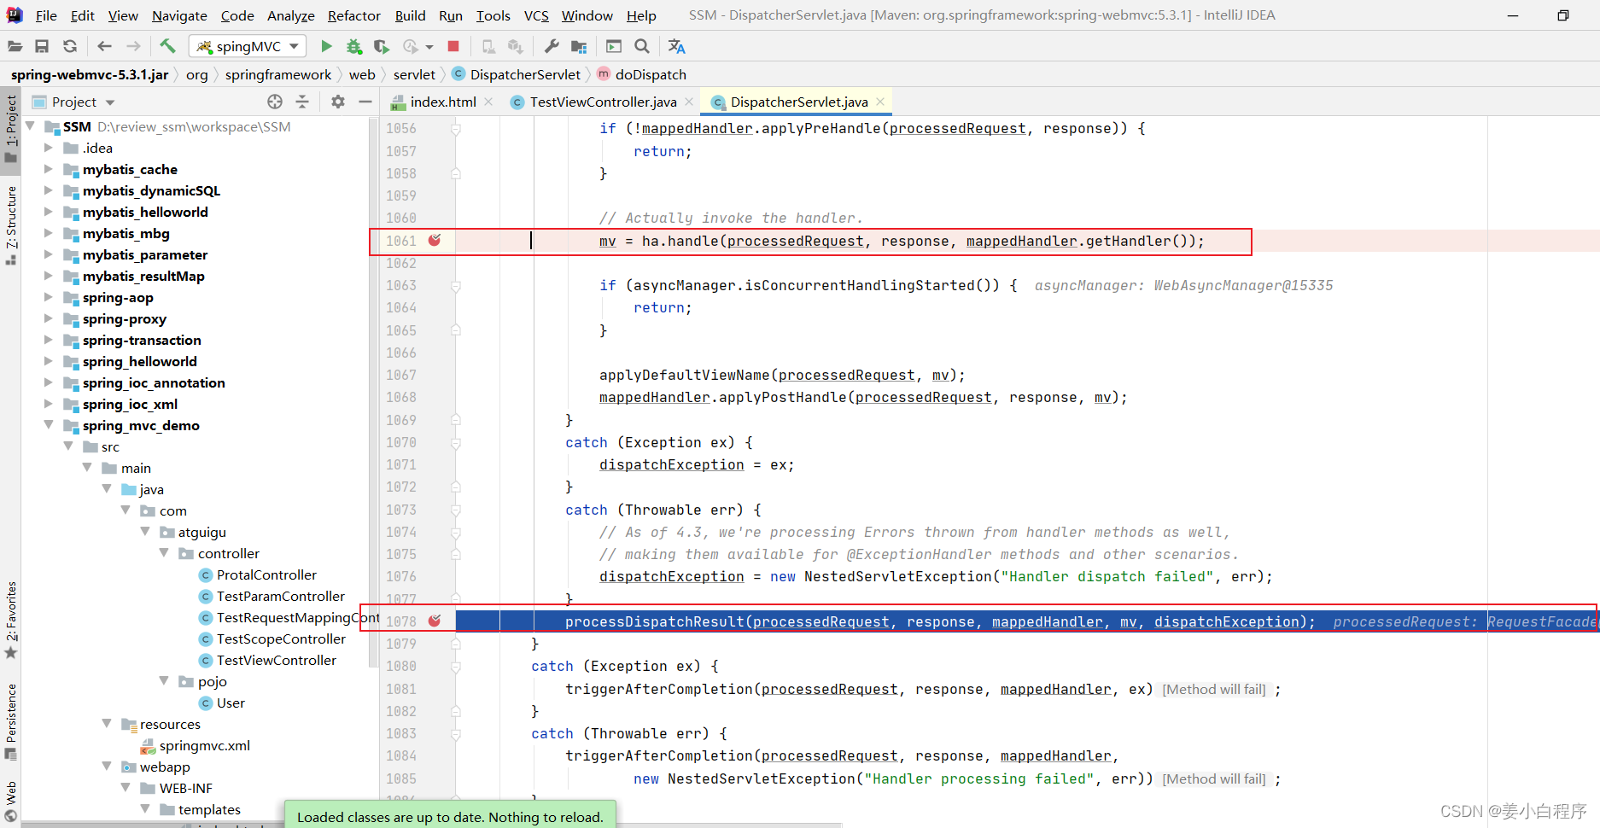Viewport: 1600px width, 828px height.
Task: Open Search Everywhere magnifier icon
Action: coord(642,46)
